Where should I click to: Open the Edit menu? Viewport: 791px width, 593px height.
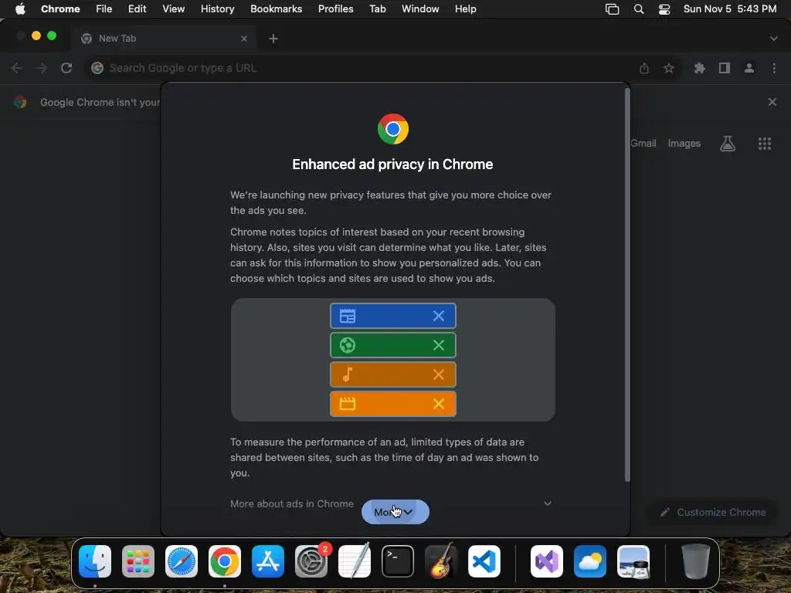[x=137, y=9]
